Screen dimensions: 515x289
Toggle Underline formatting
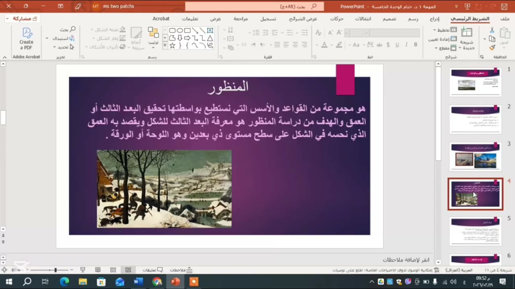397,45
